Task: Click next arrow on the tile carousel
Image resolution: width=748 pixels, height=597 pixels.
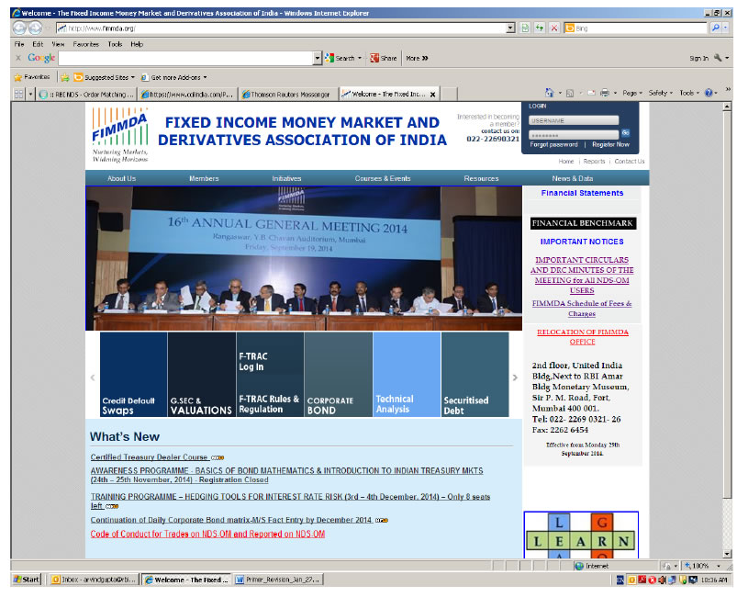Action: [x=515, y=377]
